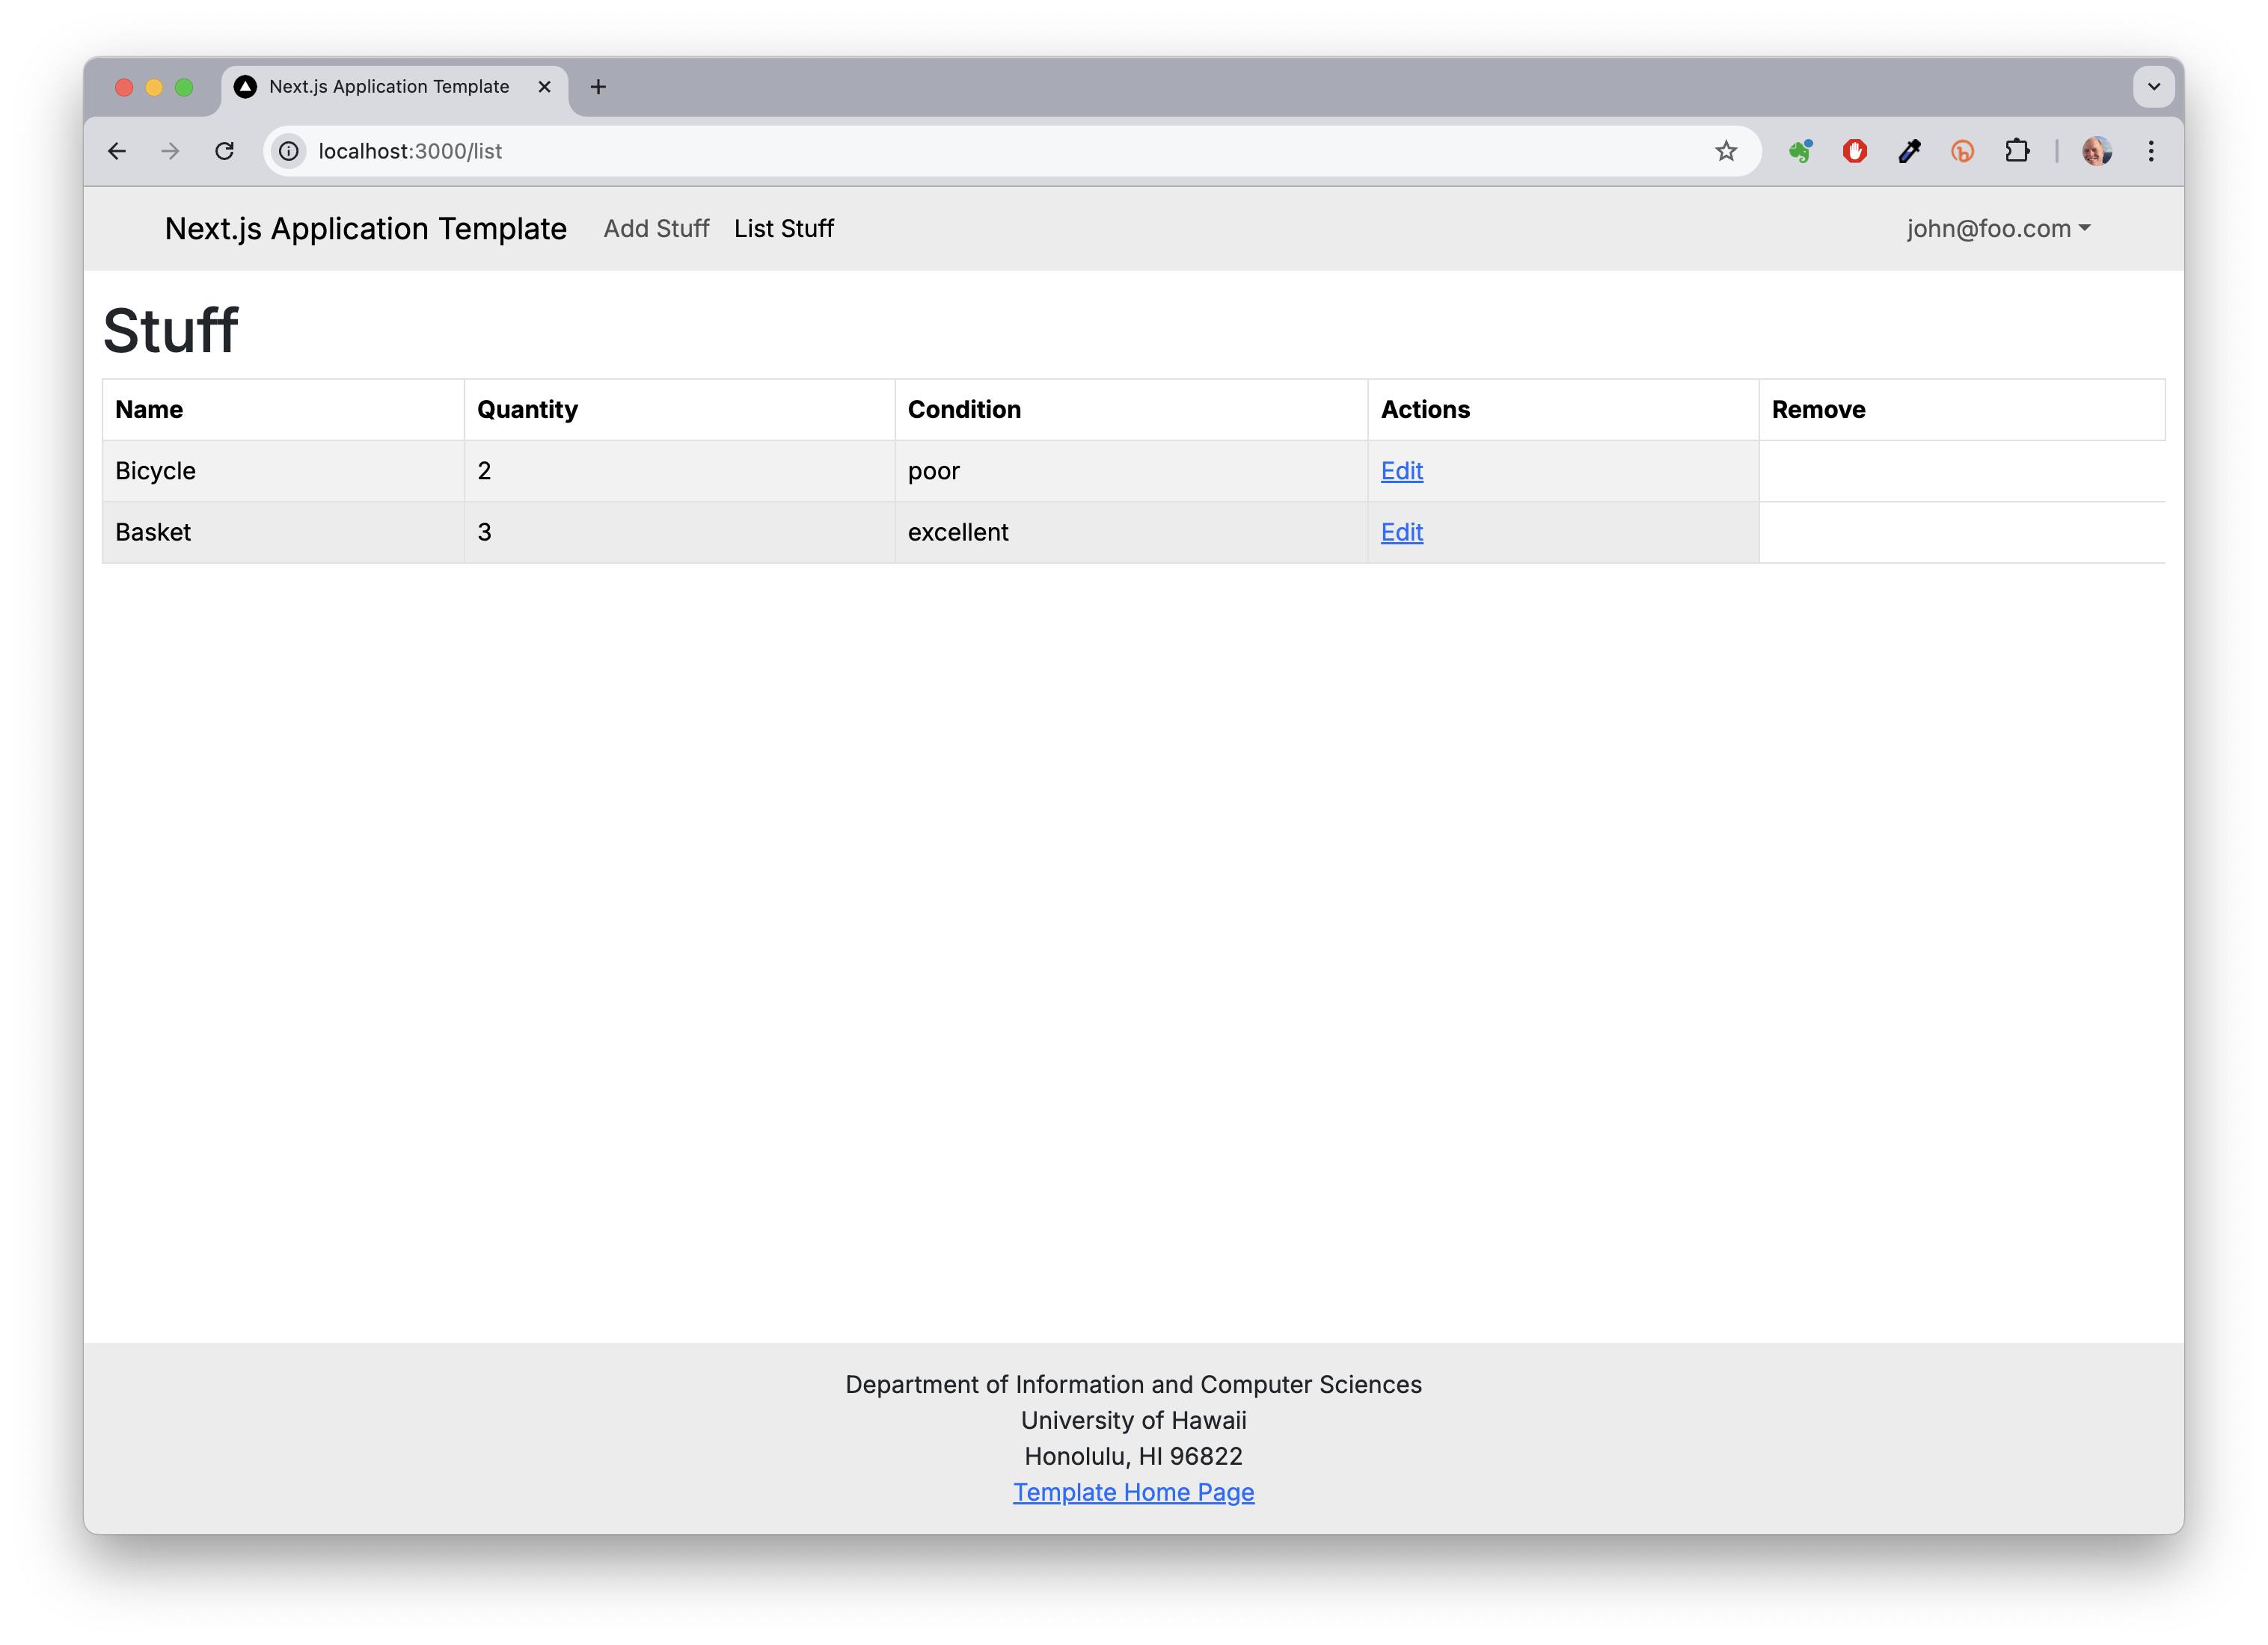Image resolution: width=2268 pixels, height=1645 pixels.
Task: Reload the current page
Action: 225,151
